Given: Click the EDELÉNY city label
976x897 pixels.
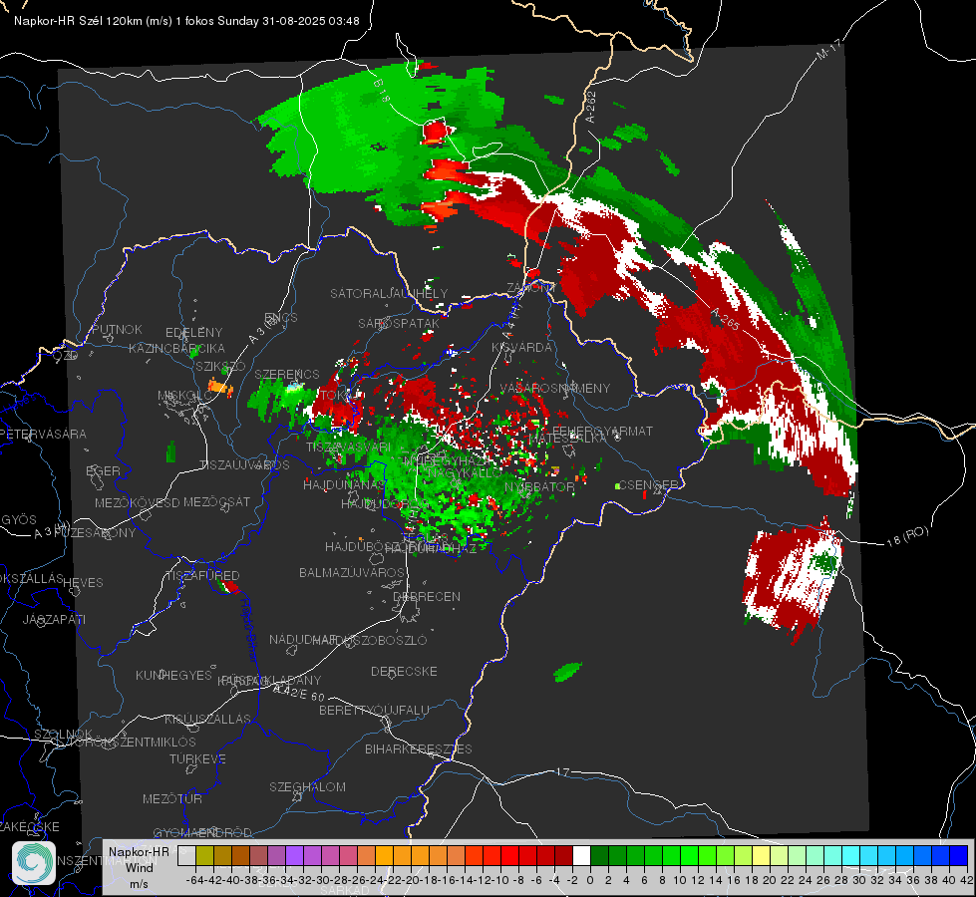Looking at the screenshot, I should 193,333.
